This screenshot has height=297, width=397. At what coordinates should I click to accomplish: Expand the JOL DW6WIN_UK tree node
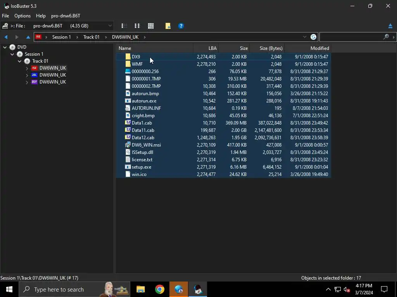tap(27, 75)
